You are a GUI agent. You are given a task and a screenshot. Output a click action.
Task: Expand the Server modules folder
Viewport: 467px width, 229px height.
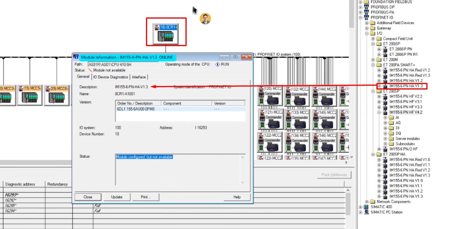(x=385, y=139)
